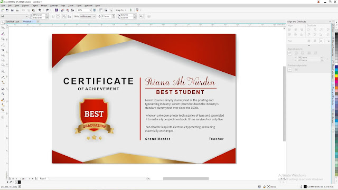The image size is (338, 190).
Task: Select the Transparency tool
Action: pos(3,94)
